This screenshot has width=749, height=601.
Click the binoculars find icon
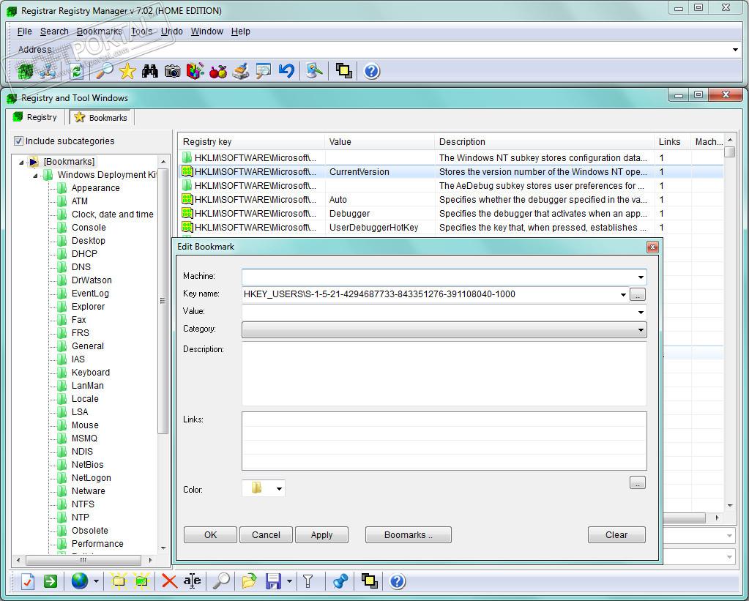pos(150,71)
